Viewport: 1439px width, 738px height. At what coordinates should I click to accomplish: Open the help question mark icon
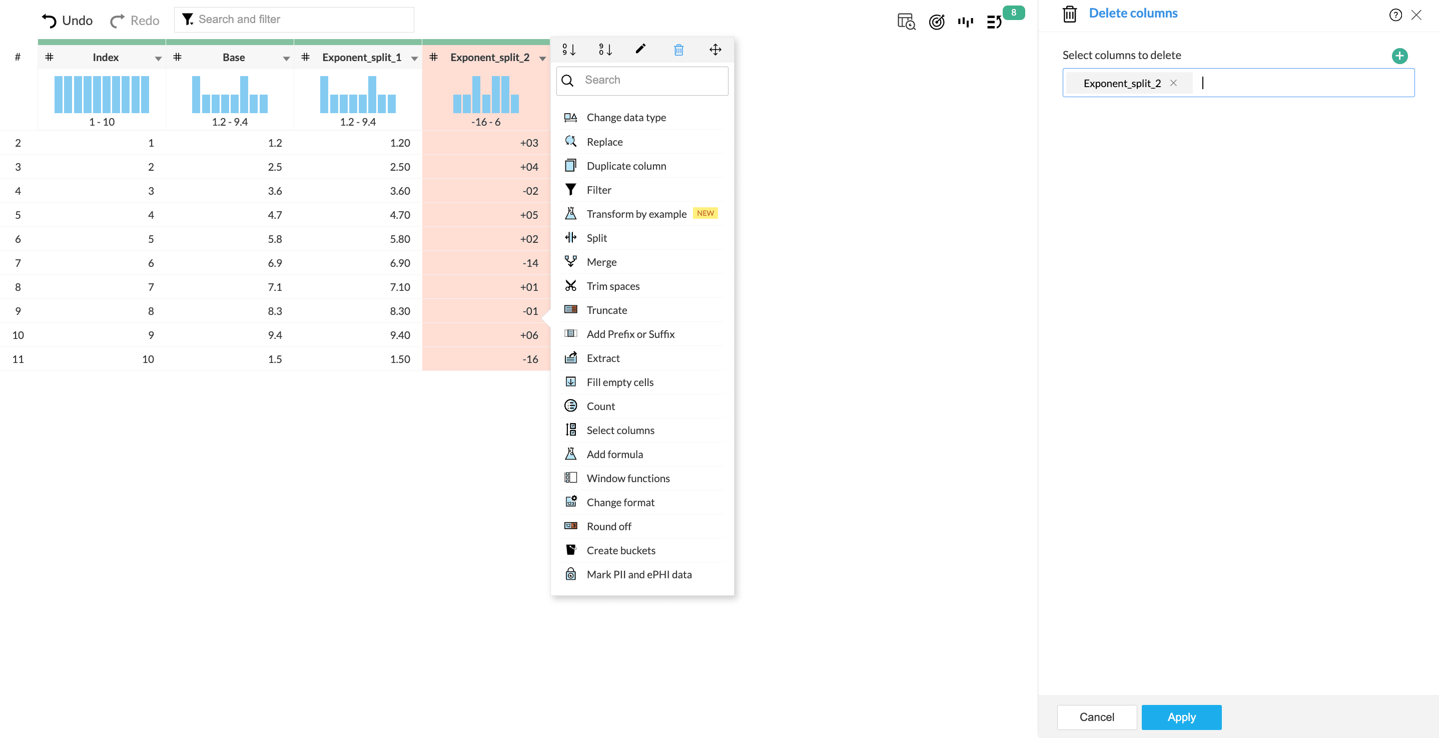[1395, 15]
